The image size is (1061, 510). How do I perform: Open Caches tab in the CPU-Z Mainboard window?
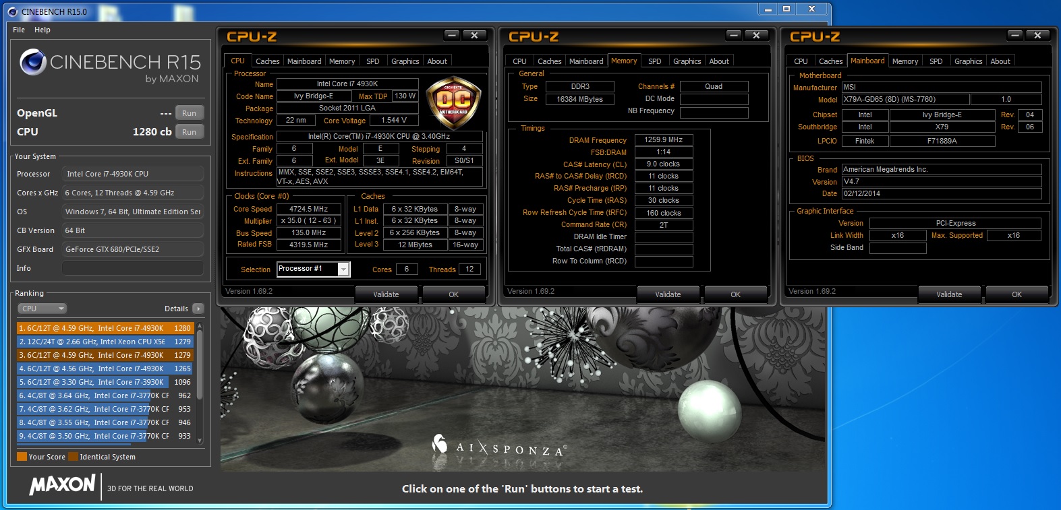pyautogui.click(x=830, y=61)
